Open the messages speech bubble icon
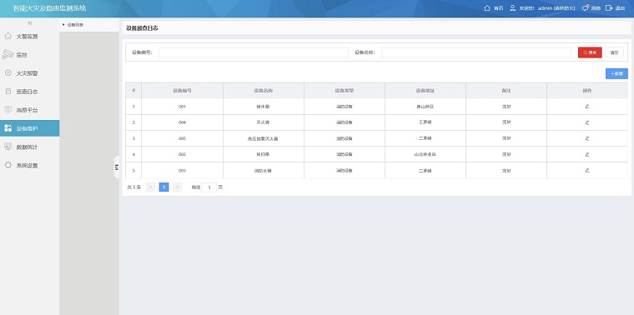Screen dimensions: 634x315 click(x=585, y=8)
